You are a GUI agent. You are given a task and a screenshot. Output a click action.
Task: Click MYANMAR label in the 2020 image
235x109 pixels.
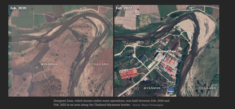click(49, 64)
